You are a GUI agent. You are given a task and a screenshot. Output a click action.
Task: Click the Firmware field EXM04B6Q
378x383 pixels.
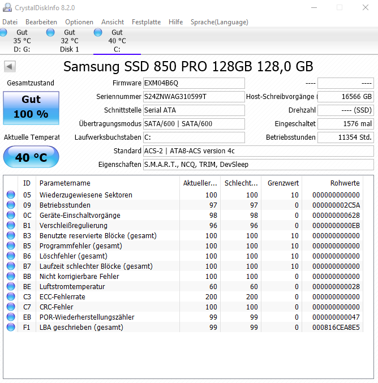(x=194, y=83)
